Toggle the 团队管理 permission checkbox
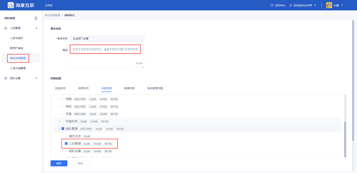357x173 pixels. pos(63,129)
